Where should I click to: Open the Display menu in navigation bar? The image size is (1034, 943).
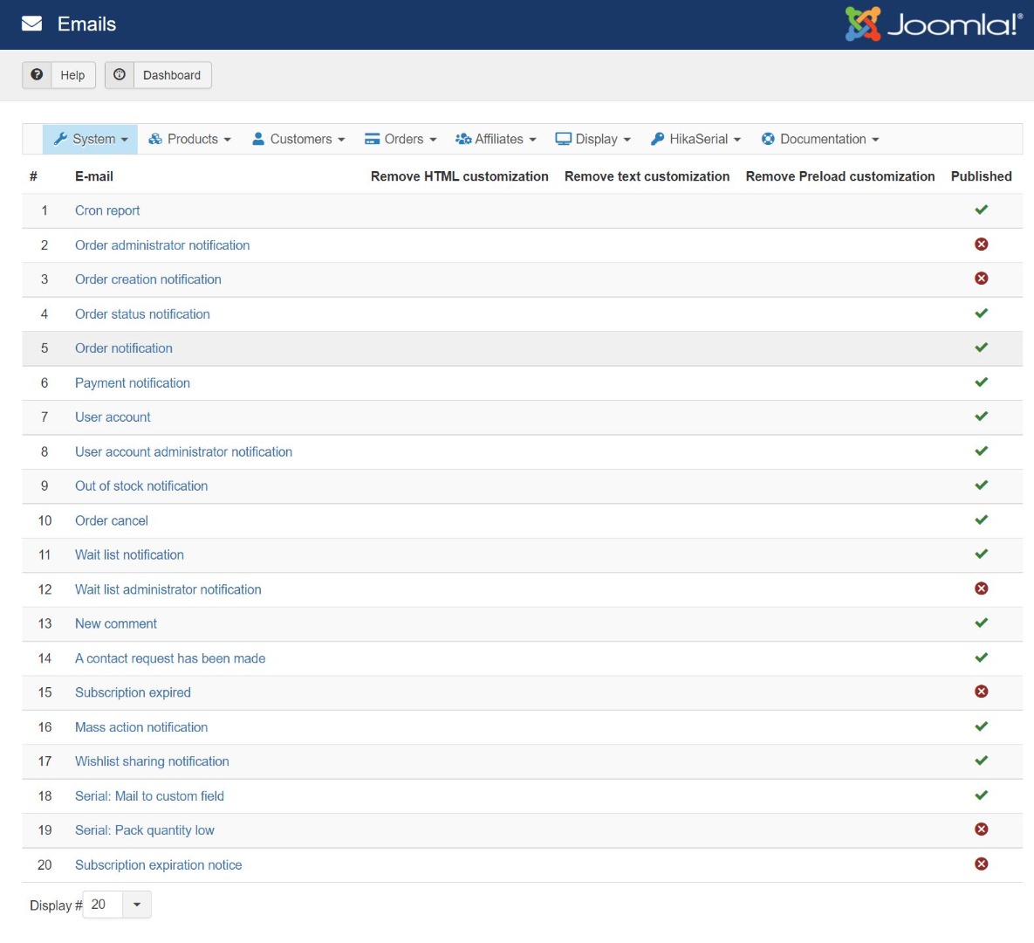[x=593, y=139]
